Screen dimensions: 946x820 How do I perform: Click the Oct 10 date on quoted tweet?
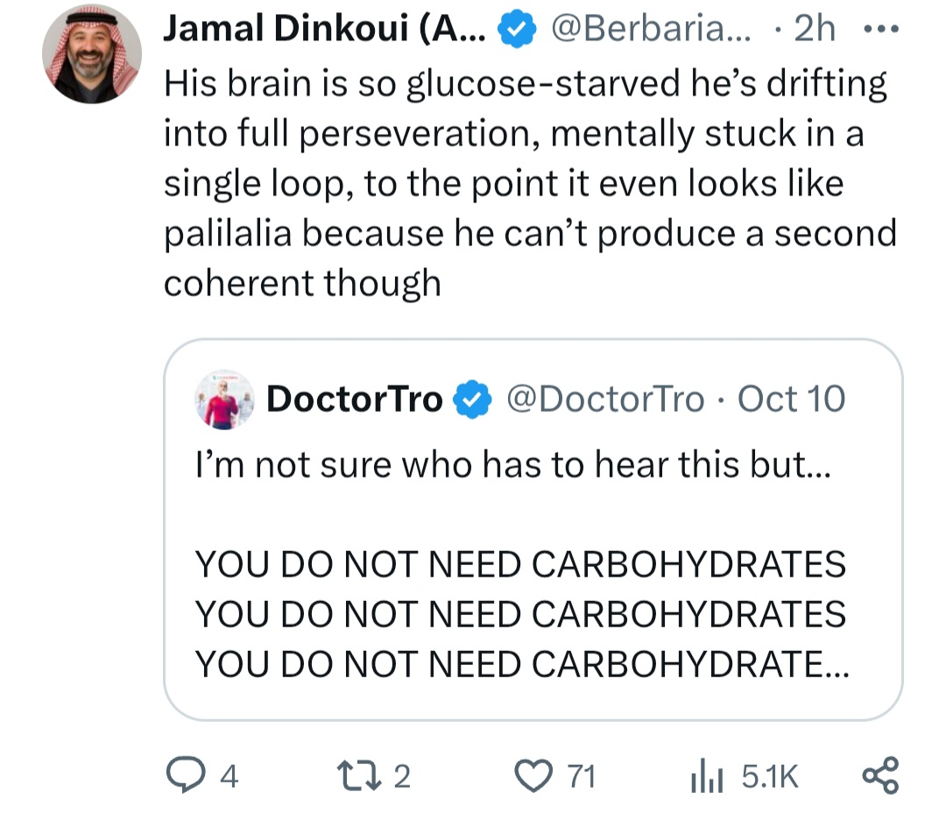(x=791, y=399)
